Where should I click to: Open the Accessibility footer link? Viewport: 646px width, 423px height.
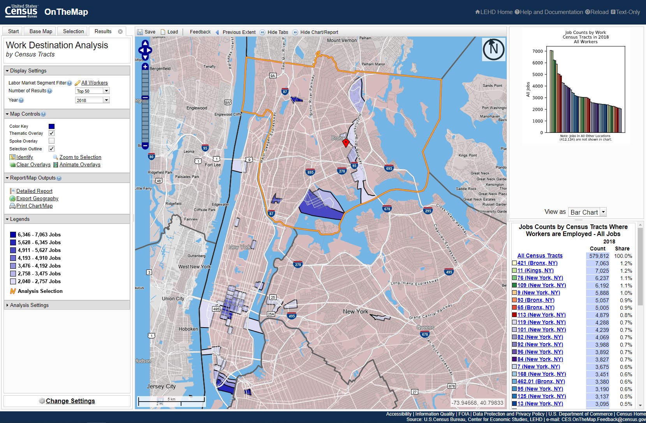point(399,414)
